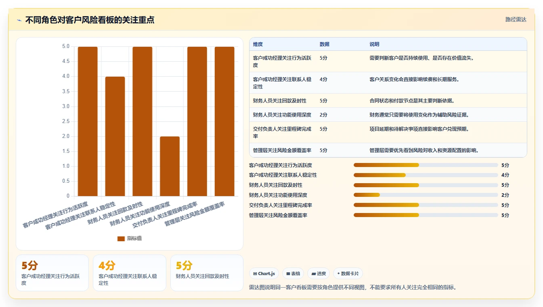Click the 2.5 tick on chart y-axis
The width and height of the screenshot is (543, 307).
[x=66, y=121]
